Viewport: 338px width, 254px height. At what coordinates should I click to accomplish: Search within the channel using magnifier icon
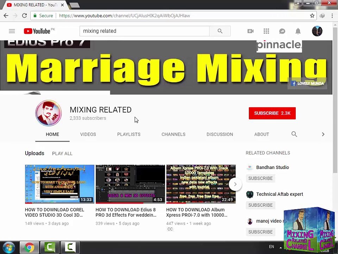[x=294, y=134]
